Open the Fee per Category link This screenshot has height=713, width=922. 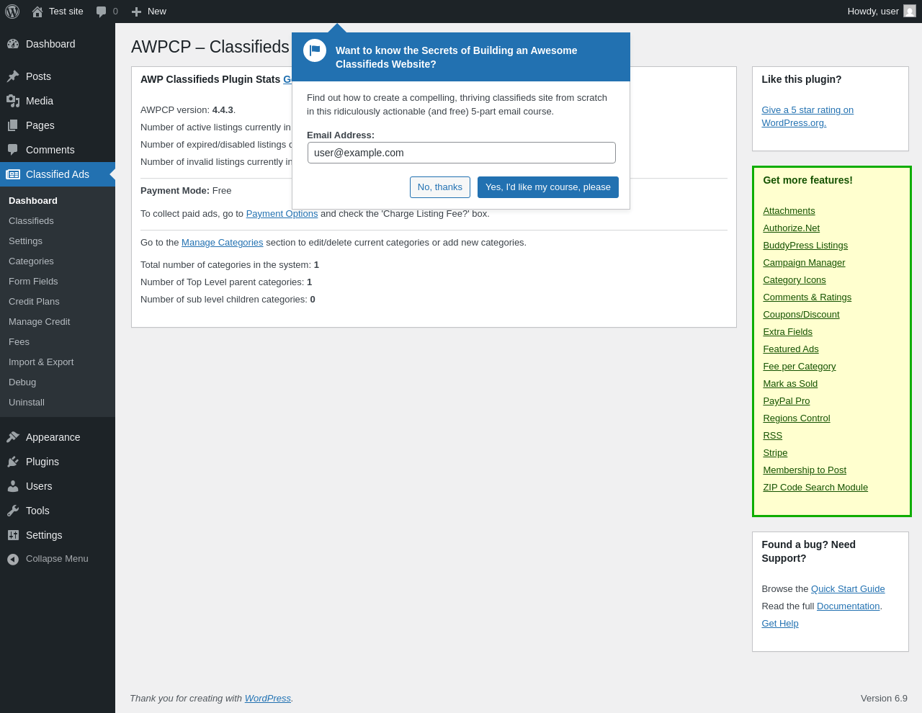click(x=800, y=367)
